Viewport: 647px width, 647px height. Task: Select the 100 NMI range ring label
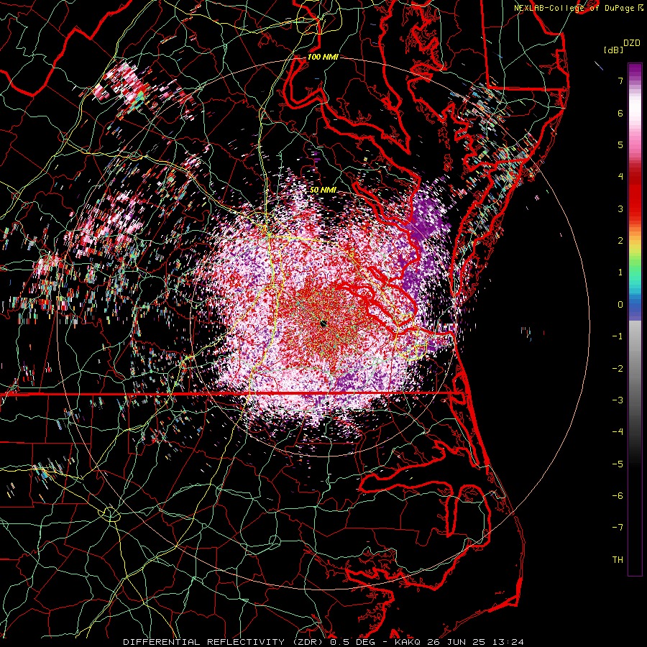(x=323, y=57)
